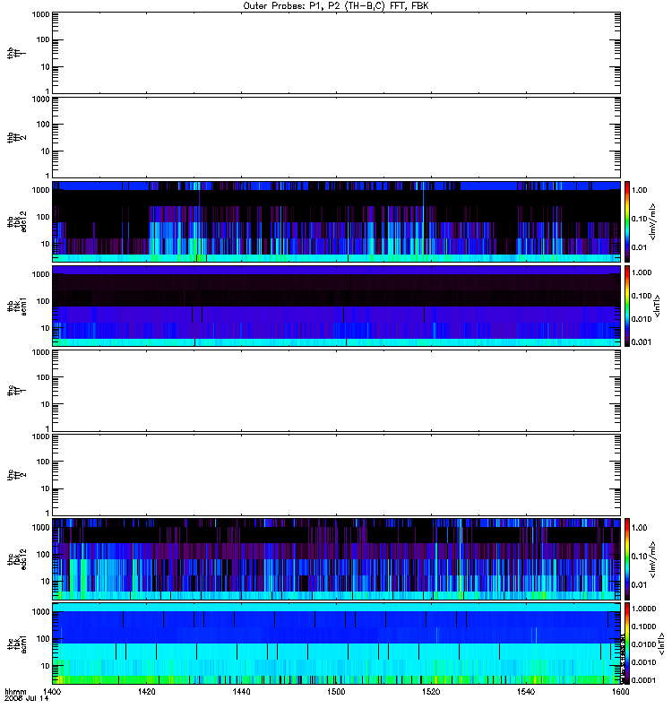Click the 'thc fff 2' axis label

(x=16, y=475)
